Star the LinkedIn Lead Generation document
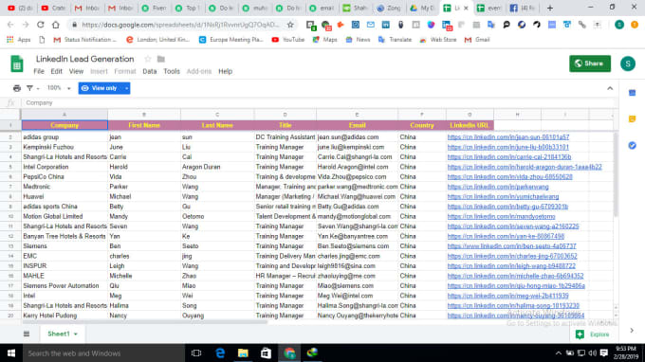Screen dimensions: 645x362 (x=148, y=59)
